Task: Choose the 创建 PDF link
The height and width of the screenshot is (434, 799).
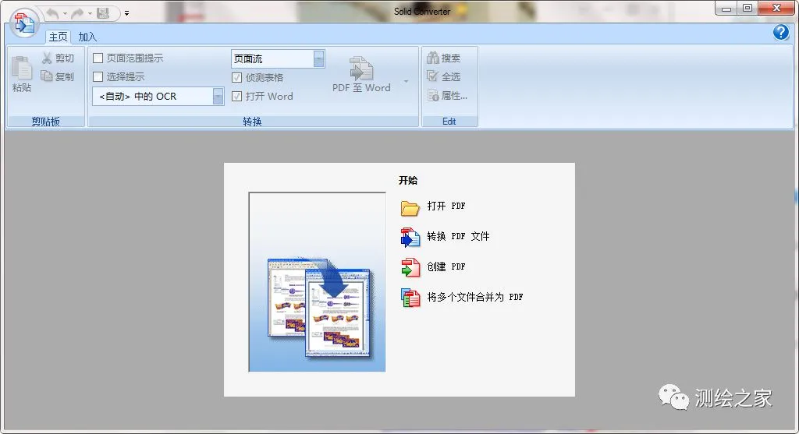Action: [x=446, y=266]
